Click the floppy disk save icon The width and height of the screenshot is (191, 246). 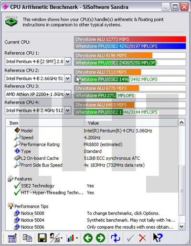[42, 238]
